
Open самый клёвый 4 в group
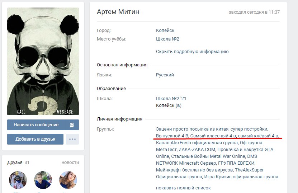click(258, 136)
